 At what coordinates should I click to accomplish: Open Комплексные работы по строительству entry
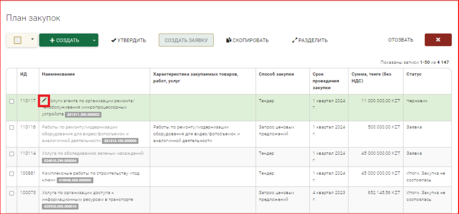92,174
